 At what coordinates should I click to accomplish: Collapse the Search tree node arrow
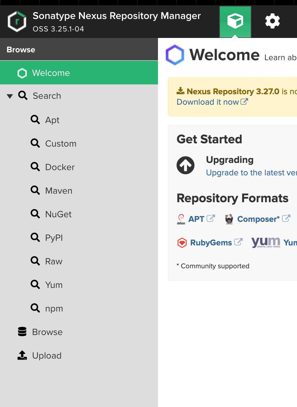pyautogui.click(x=10, y=96)
